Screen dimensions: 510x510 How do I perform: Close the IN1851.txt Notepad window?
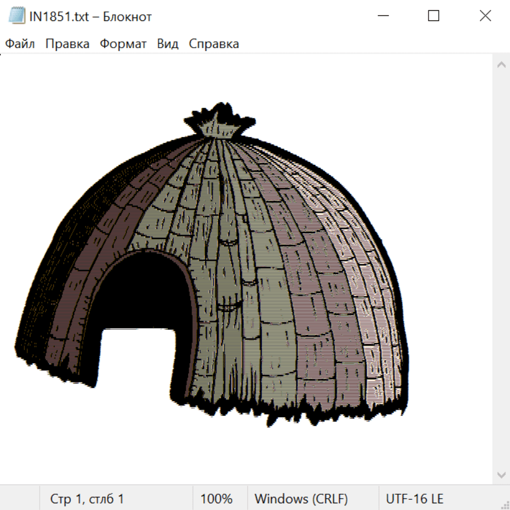(x=485, y=16)
